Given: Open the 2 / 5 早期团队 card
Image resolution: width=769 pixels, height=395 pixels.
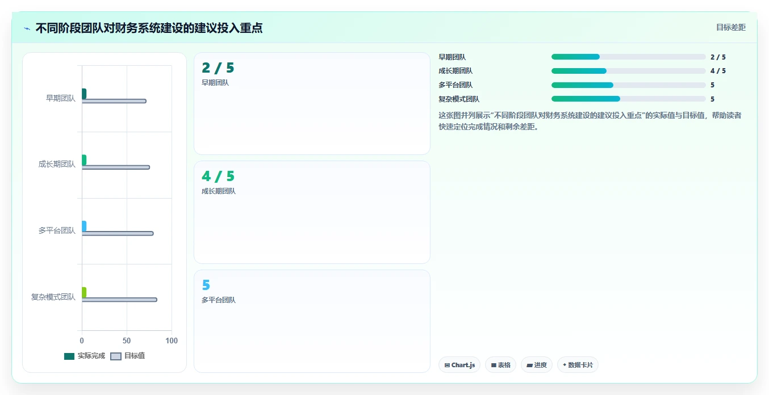Looking at the screenshot, I should click(312, 103).
